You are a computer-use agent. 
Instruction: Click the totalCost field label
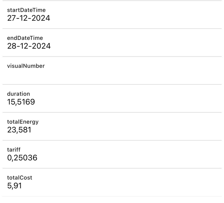[x=20, y=178]
